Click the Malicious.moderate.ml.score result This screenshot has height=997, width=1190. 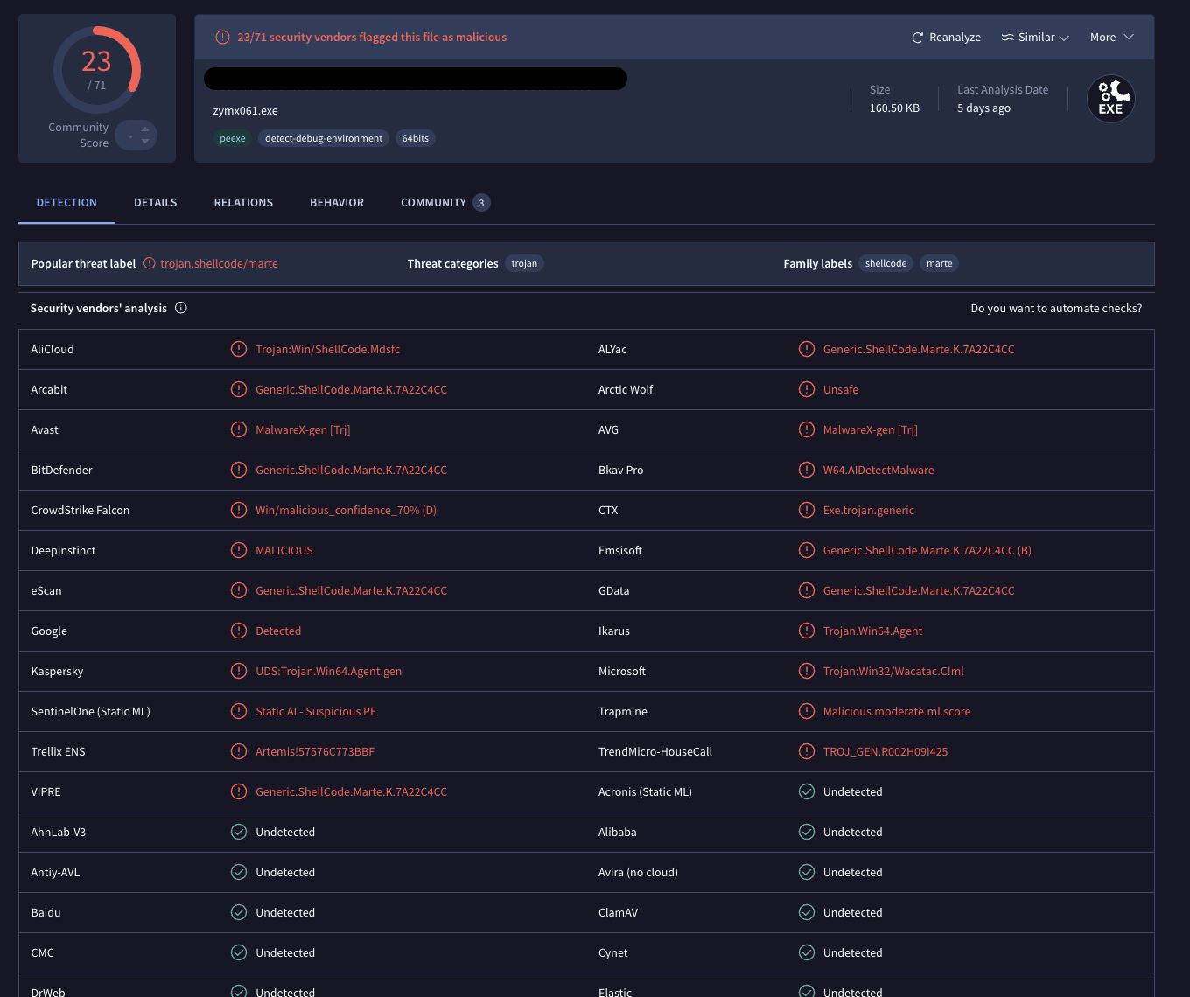click(x=897, y=711)
